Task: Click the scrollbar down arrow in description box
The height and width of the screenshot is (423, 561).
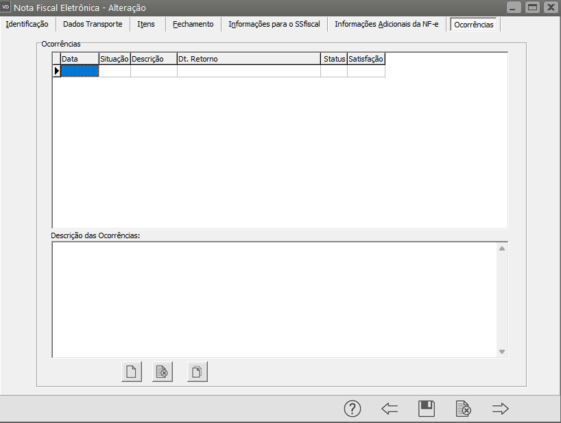Action: (502, 352)
